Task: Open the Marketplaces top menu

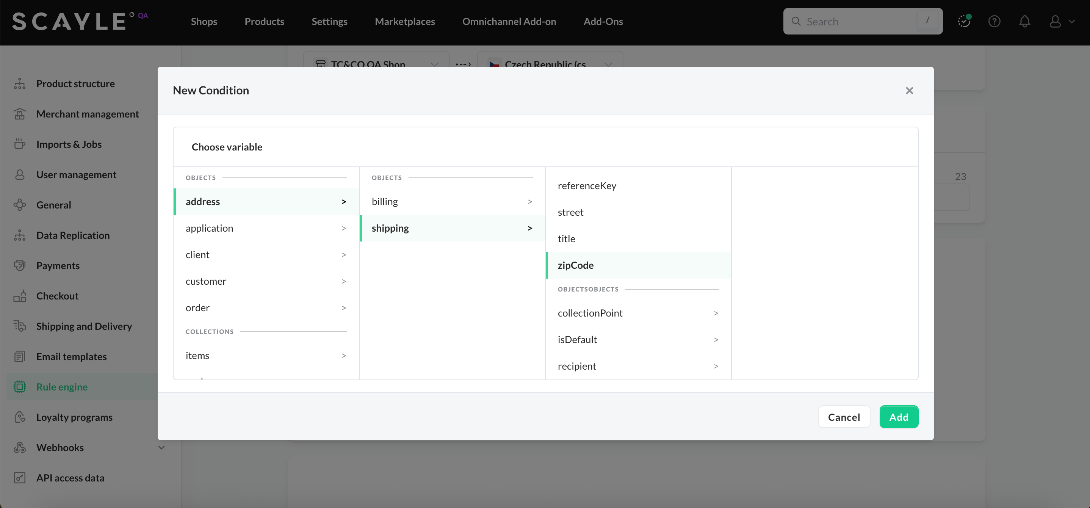Action: (x=404, y=22)
